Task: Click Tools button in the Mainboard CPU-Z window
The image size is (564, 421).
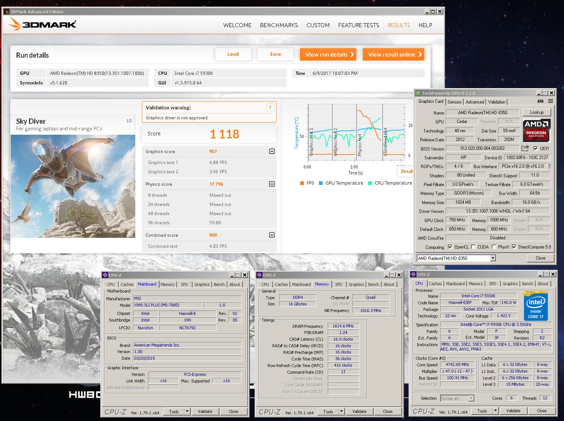Action: click(174, 411)
